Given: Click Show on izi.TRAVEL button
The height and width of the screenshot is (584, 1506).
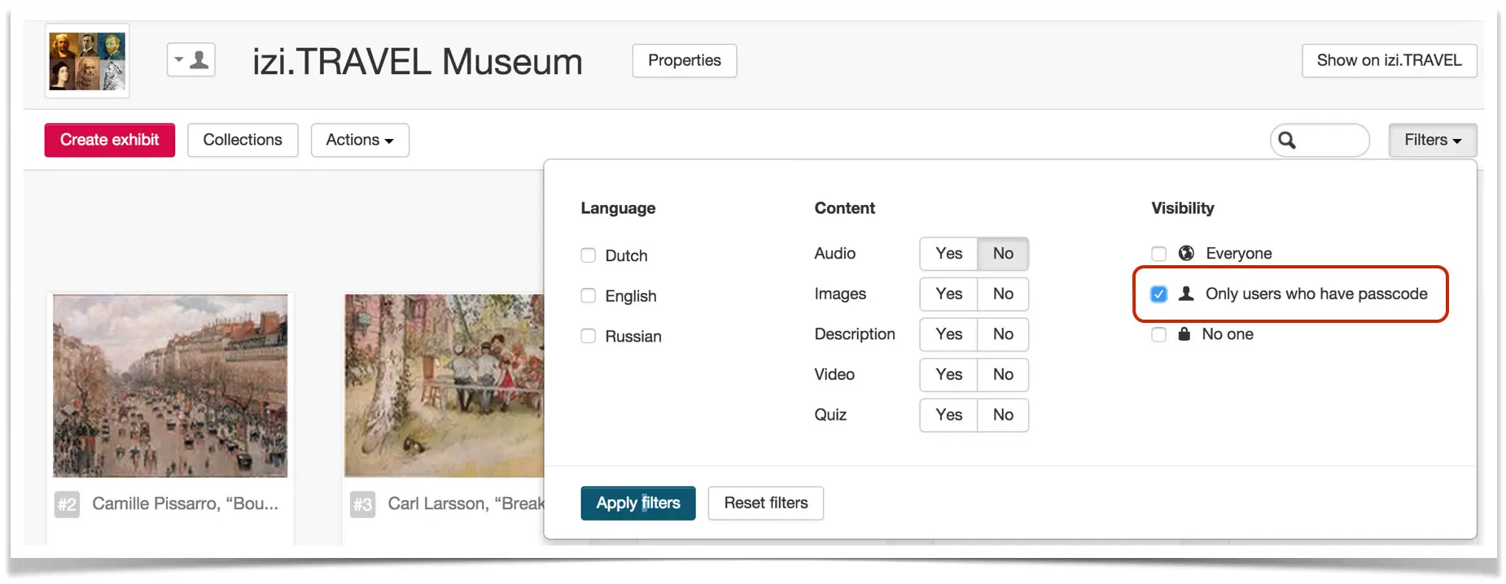Looking at the screenshot, I should click(x=1389, y=60).
